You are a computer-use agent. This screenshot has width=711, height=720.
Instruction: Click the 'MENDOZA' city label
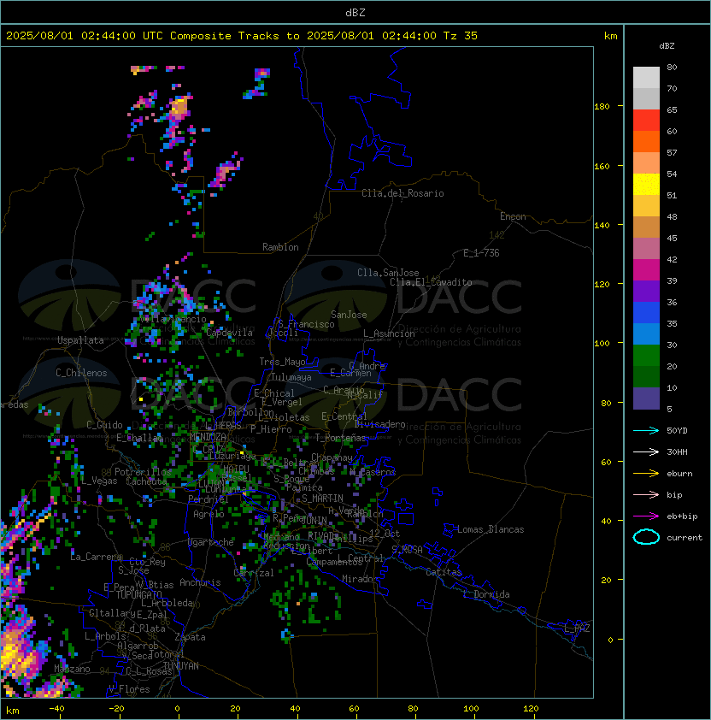coord(208,436)
